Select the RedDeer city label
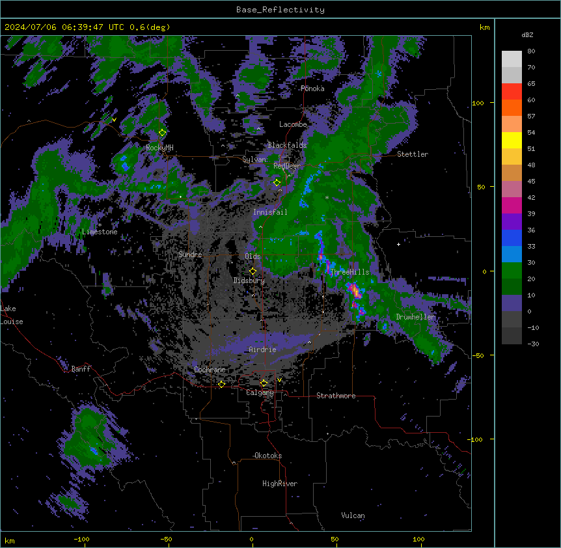The height and width of the screenshot is (548, 561). 287,166
